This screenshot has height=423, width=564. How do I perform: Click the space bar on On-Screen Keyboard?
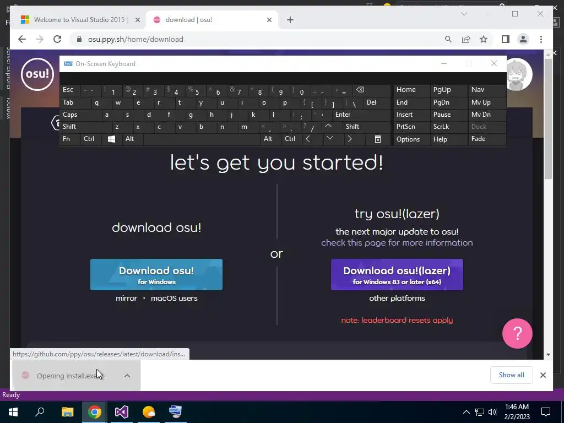click(x=202, y=139)
